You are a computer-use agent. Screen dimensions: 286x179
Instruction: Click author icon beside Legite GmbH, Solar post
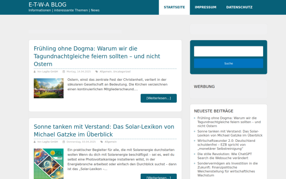point(35,142)
